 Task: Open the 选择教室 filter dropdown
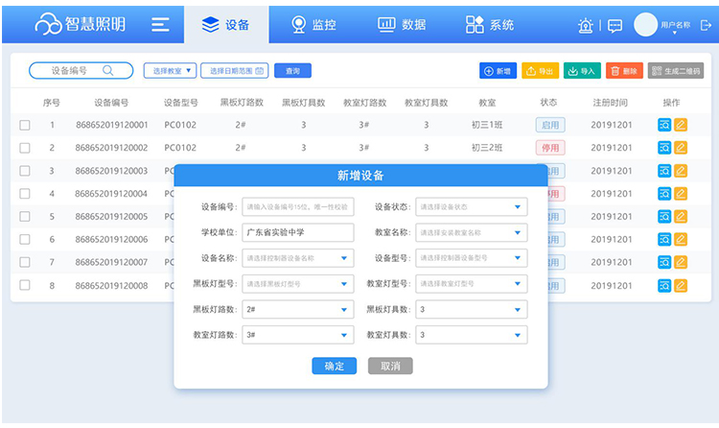(x=170, y=71)
